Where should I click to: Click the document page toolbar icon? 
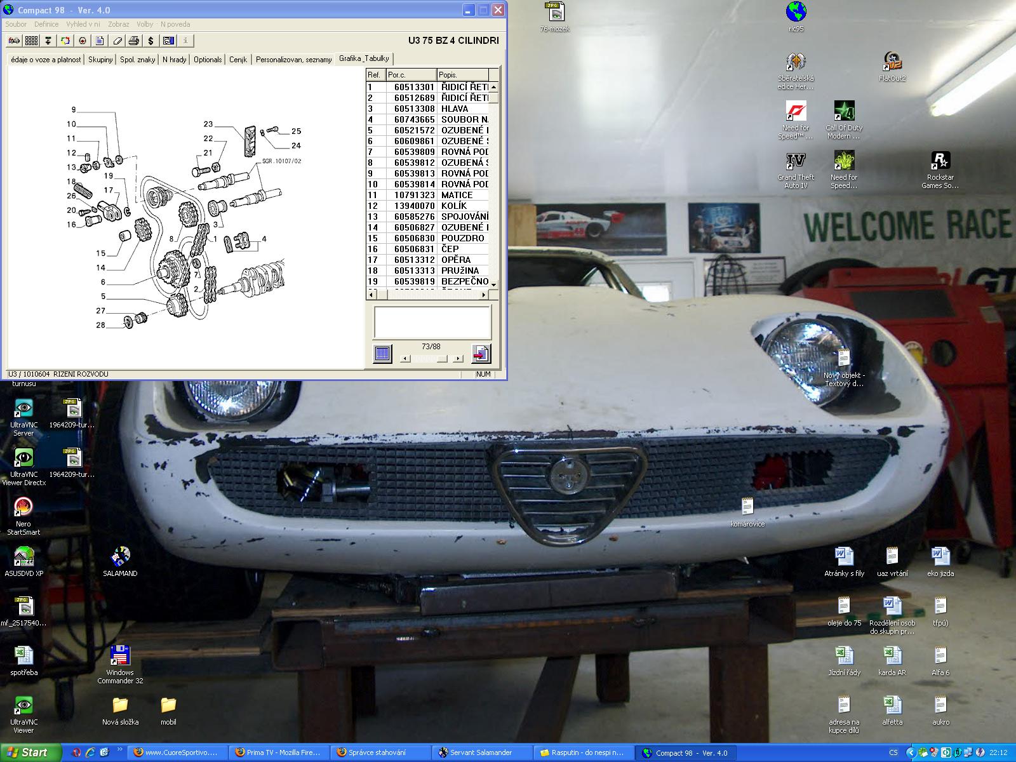click(x=100, y=41)
